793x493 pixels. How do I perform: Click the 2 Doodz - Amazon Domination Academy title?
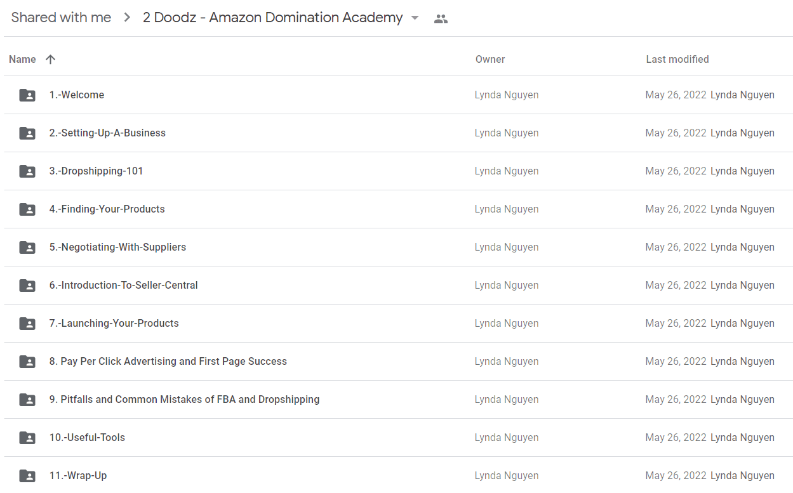(273, 18)
